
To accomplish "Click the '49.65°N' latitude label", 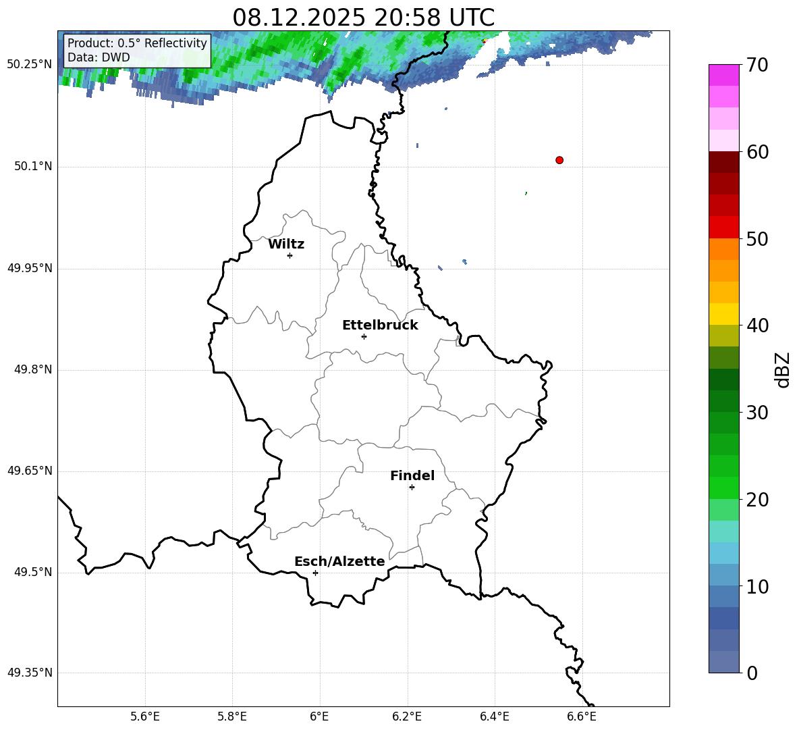I will (x=30, y=471).
